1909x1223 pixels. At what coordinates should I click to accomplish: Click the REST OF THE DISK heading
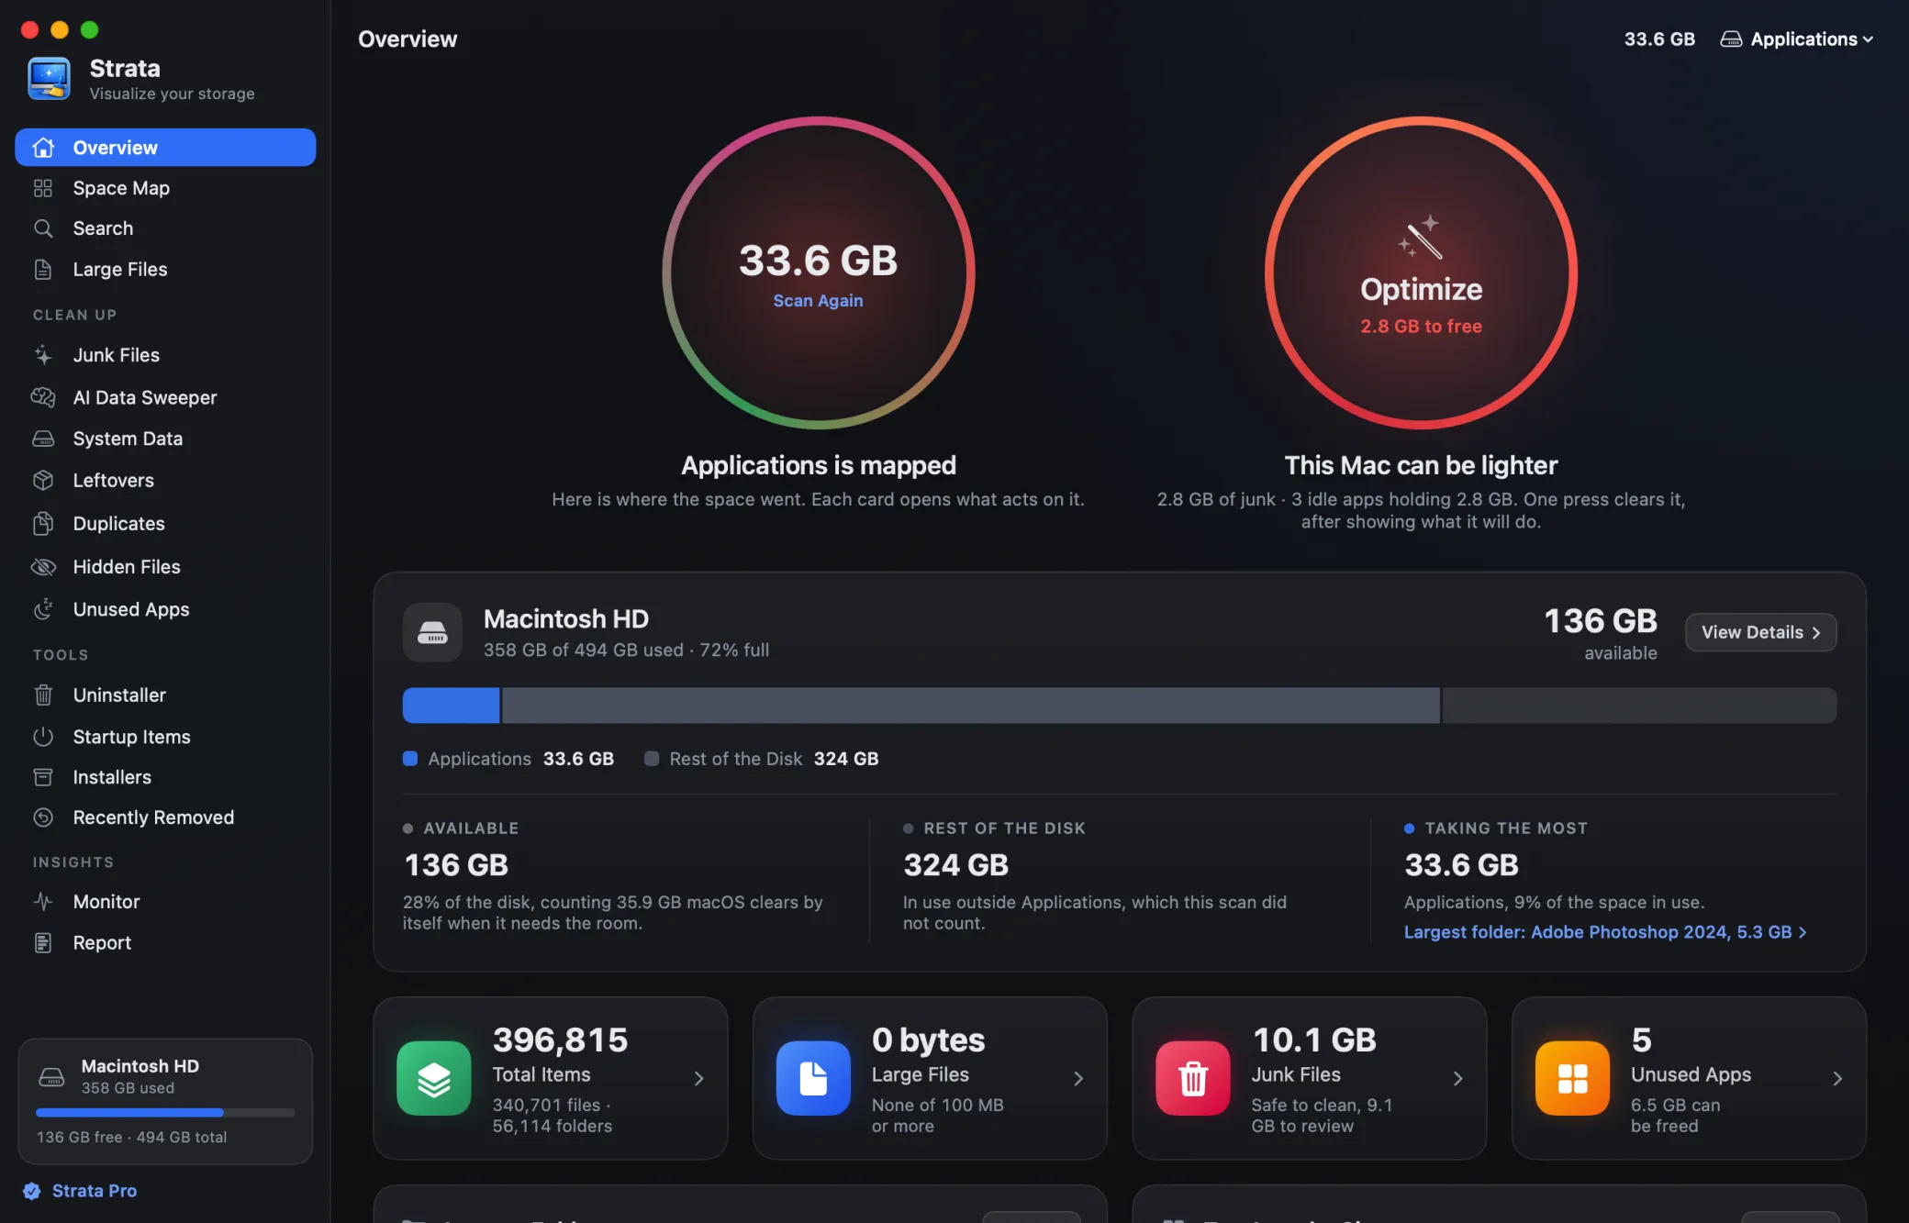[x=1004, y=828]
